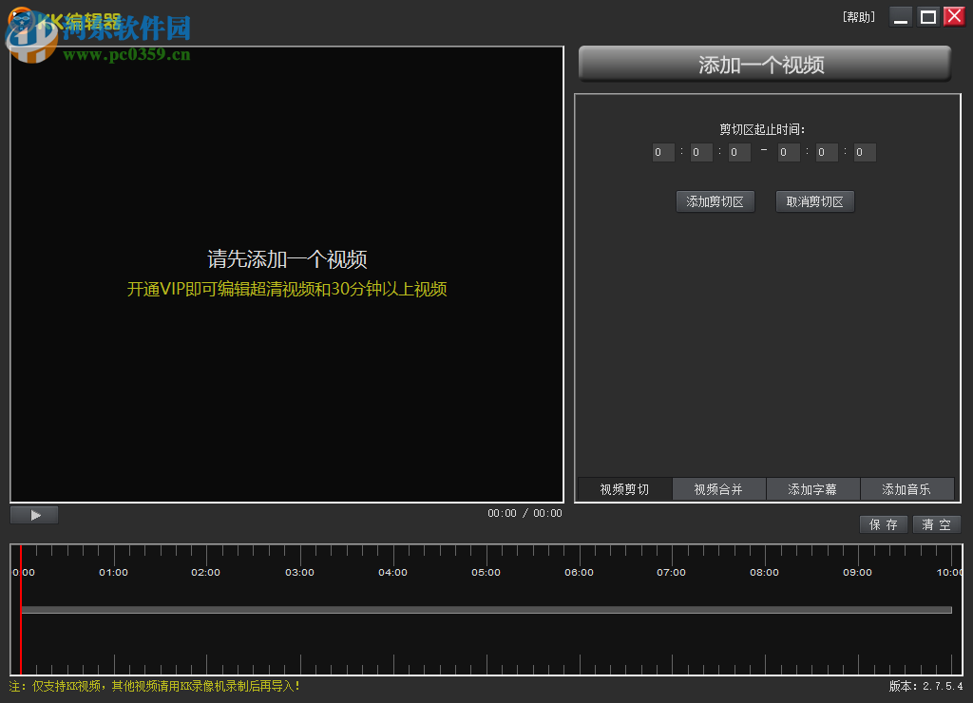Click the 清空 button
This screenshot has width=973, height=703.
coord(937,524)
